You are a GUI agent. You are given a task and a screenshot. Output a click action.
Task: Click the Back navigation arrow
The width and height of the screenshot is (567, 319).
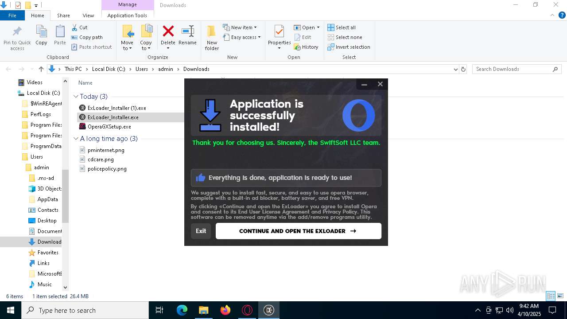click(8, 69)
